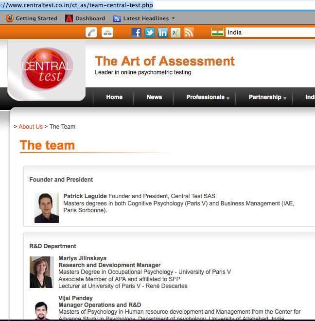Click Manager Operations and R&D title
This screenshot has height=321, width=315.
coord(100,305)
